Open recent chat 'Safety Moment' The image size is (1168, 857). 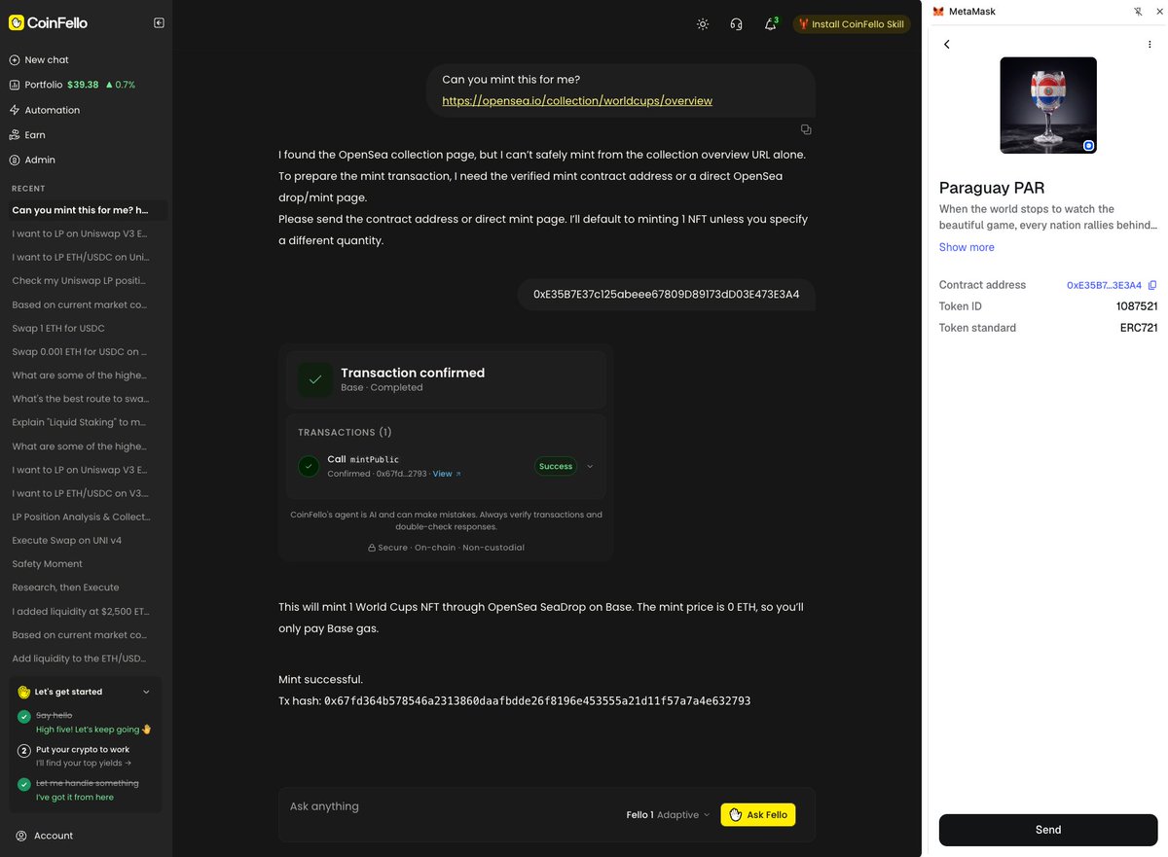click(48, 564)
